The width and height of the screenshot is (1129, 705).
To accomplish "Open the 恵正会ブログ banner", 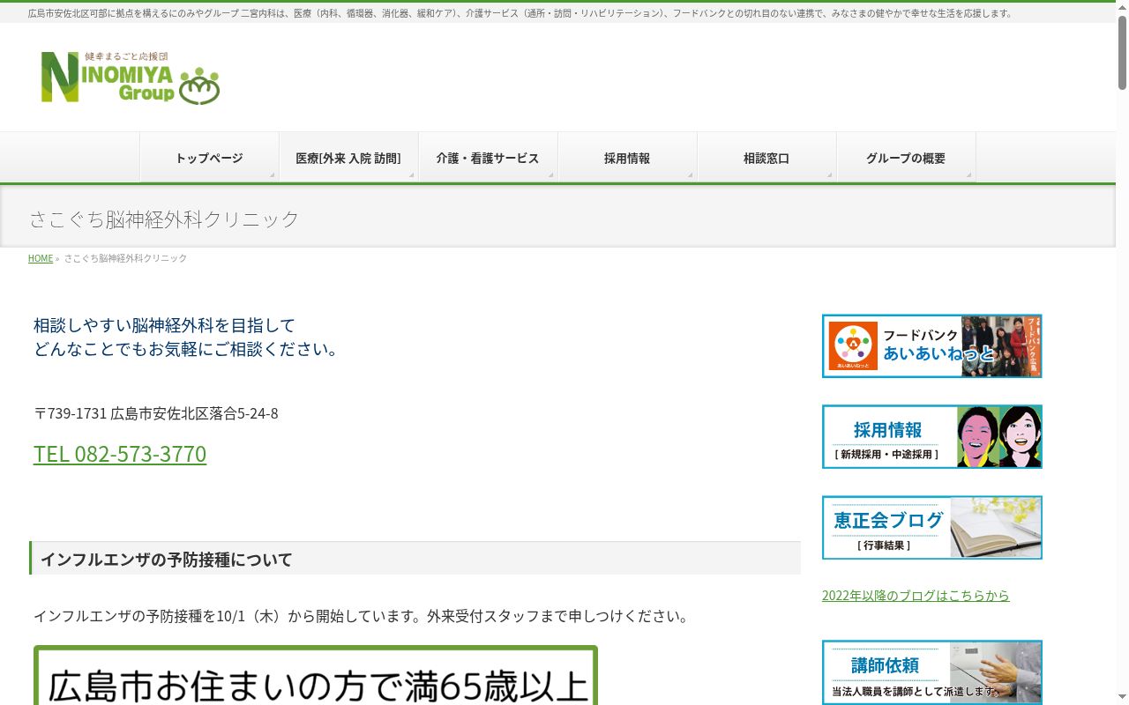I will 932,528.
